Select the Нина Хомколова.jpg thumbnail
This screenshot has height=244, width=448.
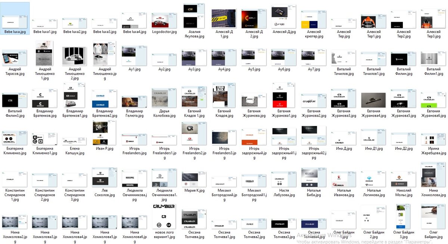tap(433, 174)
